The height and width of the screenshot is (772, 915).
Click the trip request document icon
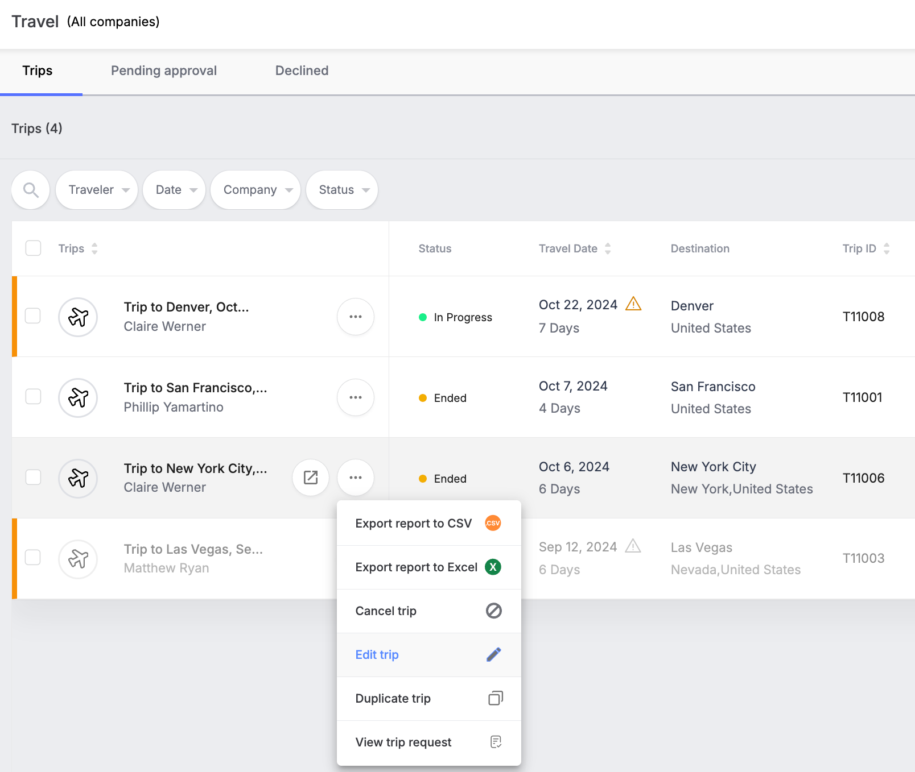(x=496, y=742)
